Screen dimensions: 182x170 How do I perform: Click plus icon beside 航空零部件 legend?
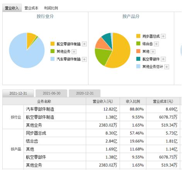(x=163, y=59)
